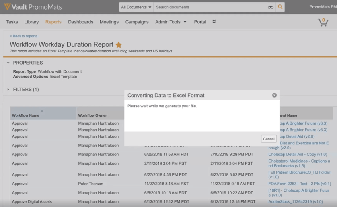Open the Cholecap Detail Aid - Copy document link
Image resolution: width=337 pixels, height=207 pixels.
[298, 154]
